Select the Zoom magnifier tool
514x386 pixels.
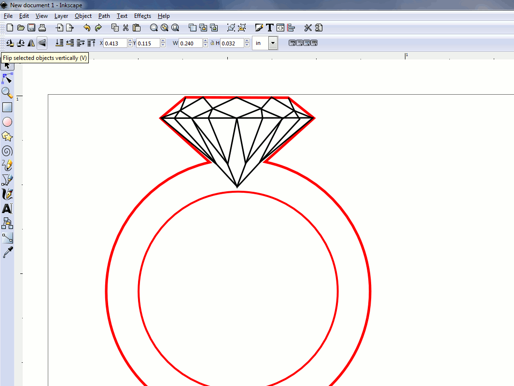click(7, 93)
